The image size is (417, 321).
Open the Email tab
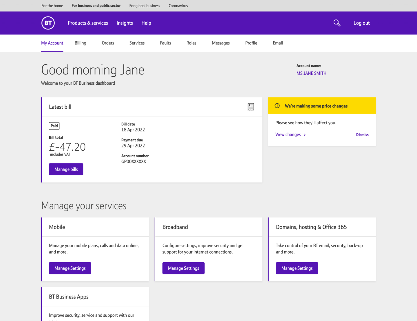pyautogui.click(x=278, y=43)
